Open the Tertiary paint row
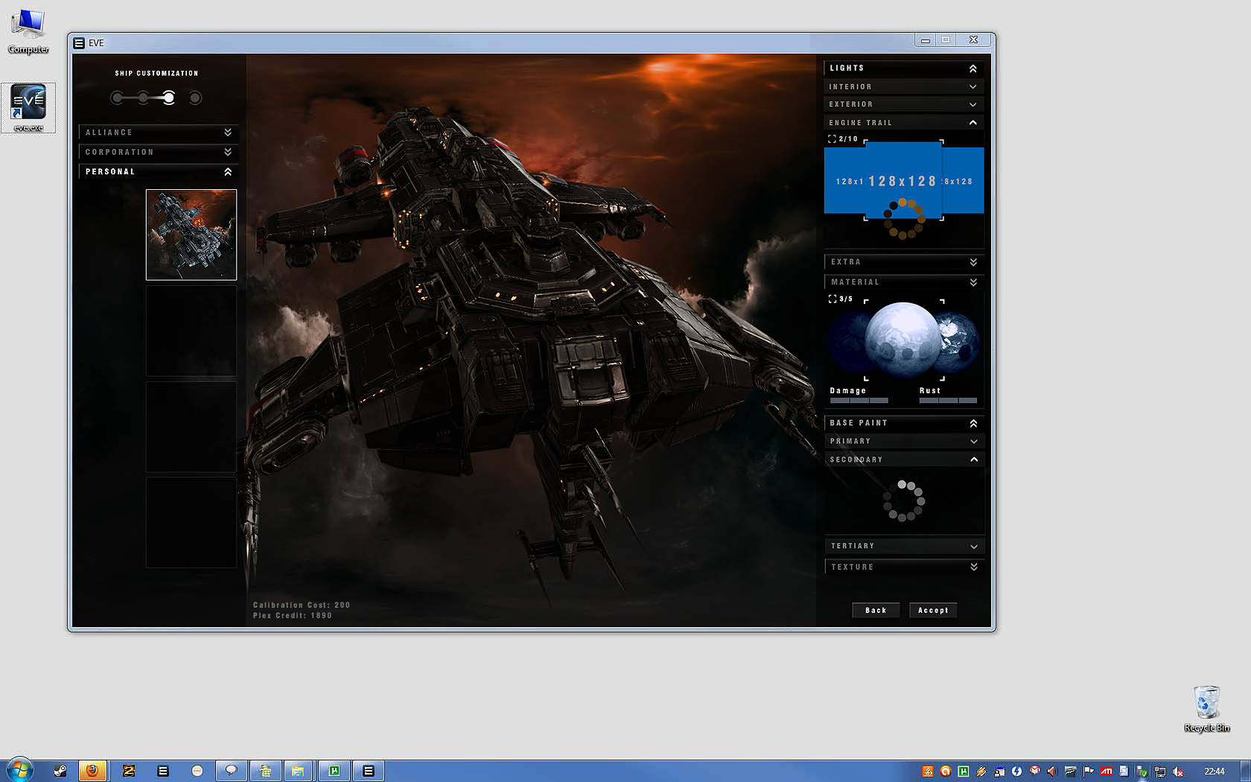 tap(904, 547)
